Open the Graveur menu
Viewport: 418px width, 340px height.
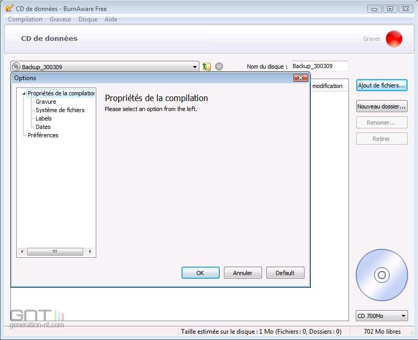click(x=60, y=19)
